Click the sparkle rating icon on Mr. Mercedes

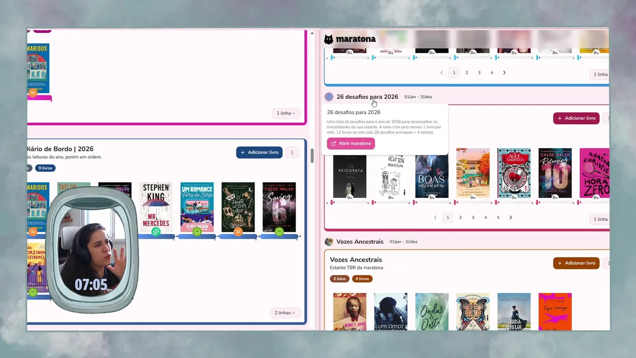click(x=156, y=232)
